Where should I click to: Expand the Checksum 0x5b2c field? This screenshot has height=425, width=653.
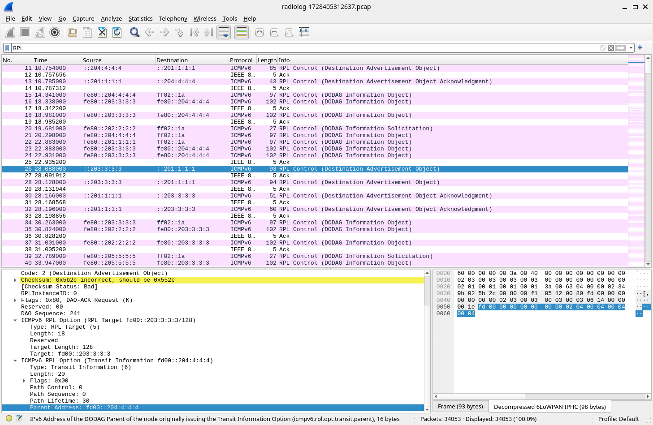(15, 280)
